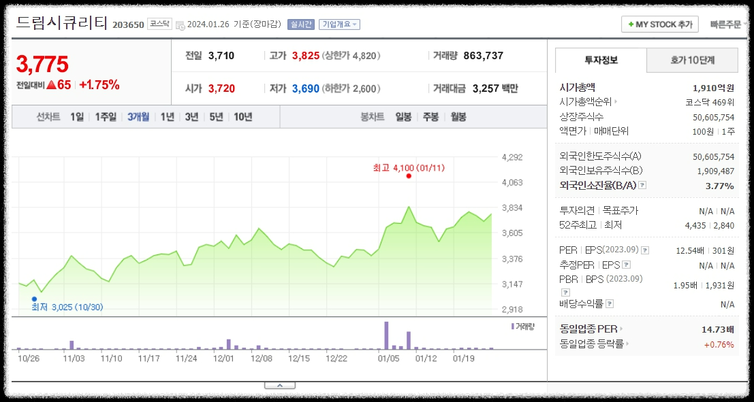Open the help icon beside PER | EPS(2023.09)

[x=645, y=250]
